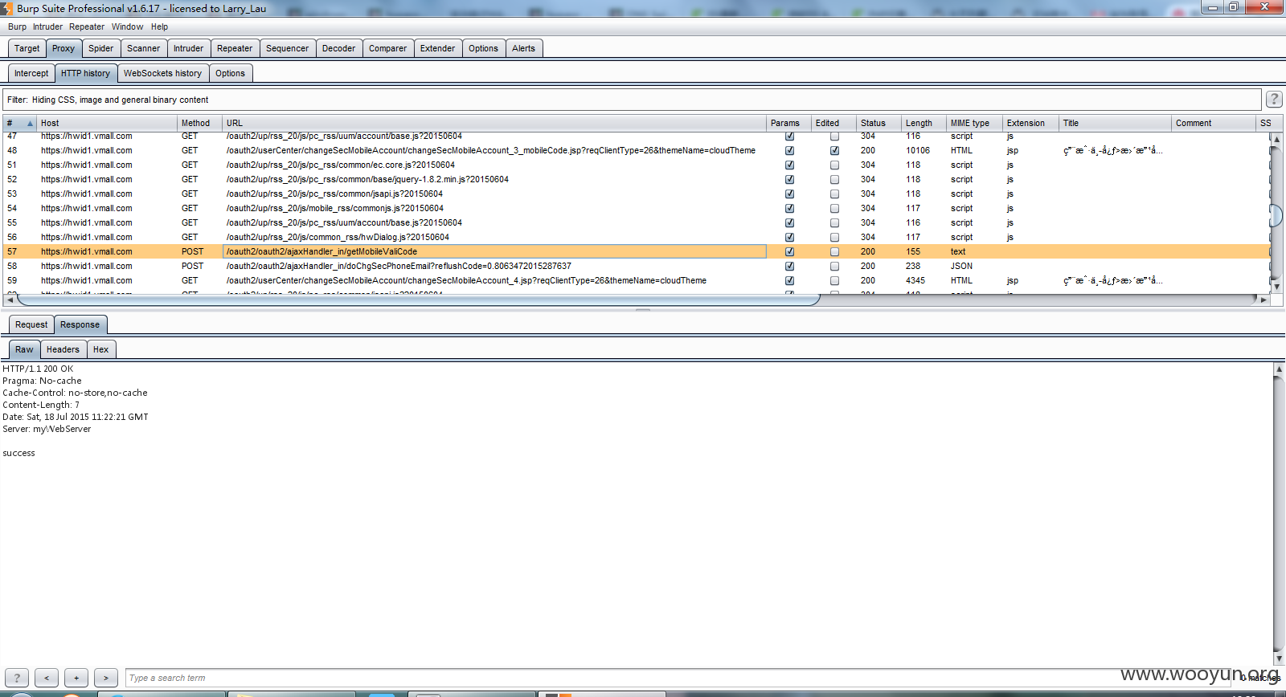Toggle Params checkbox for request 58
The width and height of the screenshot is (1286, 697).
(x=789, y=266)
